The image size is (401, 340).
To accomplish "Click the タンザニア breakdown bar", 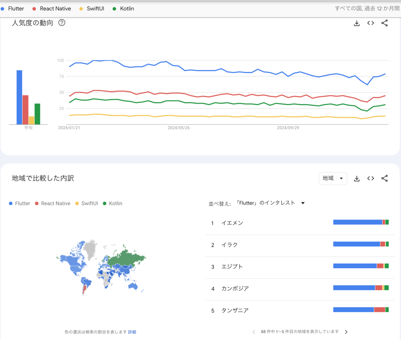I will click(361, 310).
